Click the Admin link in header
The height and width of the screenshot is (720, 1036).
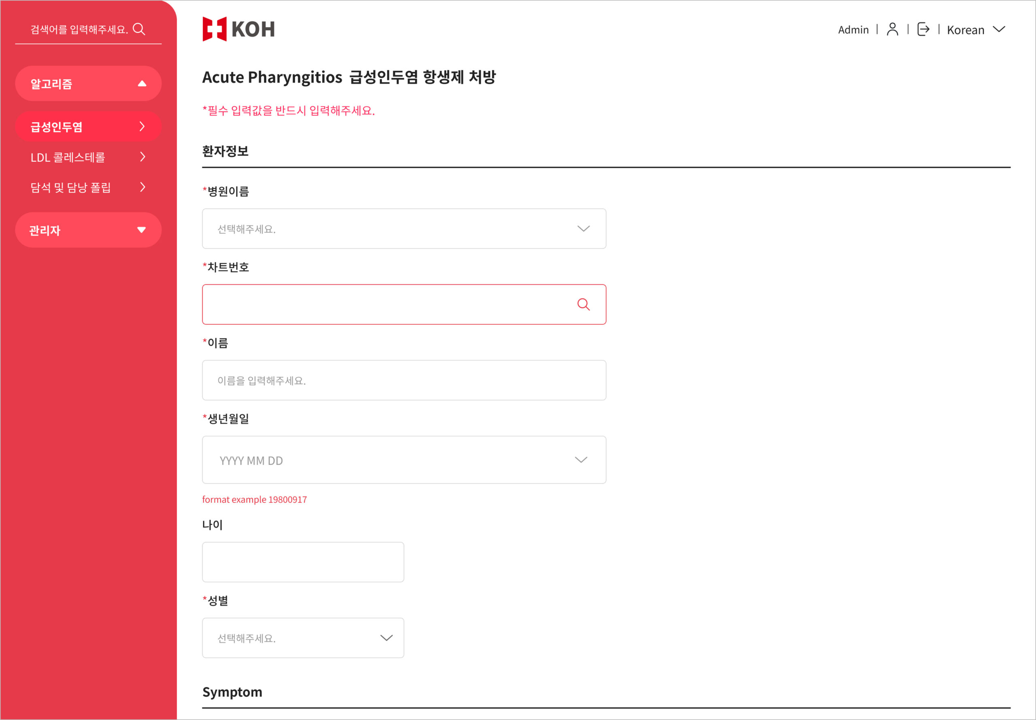(x=853, y=30)
